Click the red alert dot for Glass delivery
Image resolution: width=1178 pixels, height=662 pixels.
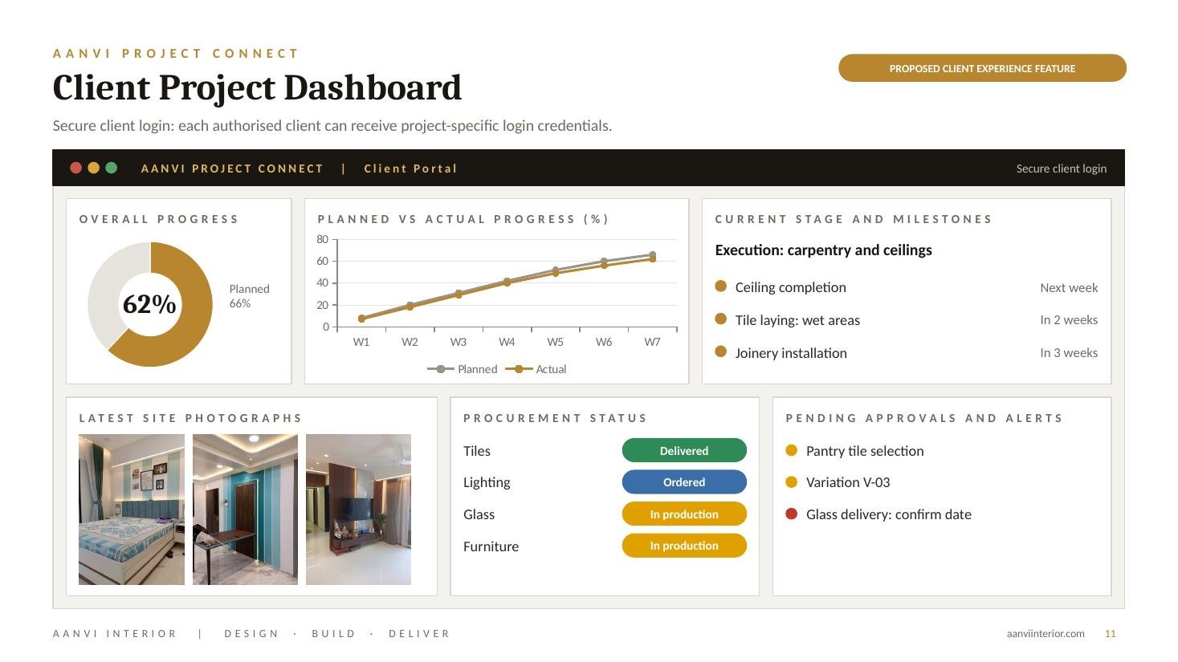[792, 514]
